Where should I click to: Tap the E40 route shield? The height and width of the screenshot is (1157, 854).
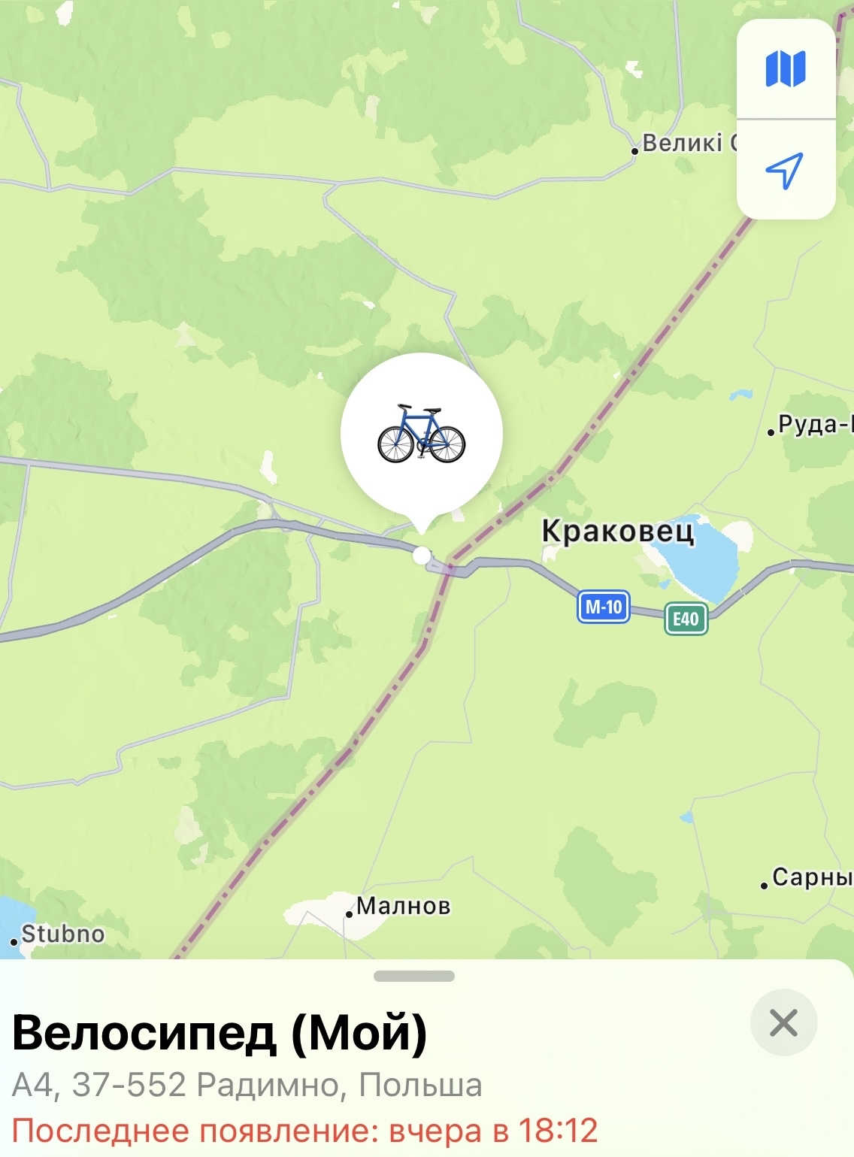click(686, 619)
